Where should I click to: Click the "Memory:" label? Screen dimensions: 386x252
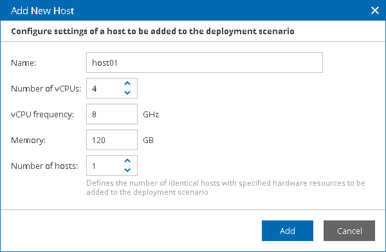(x=28, y=141)
